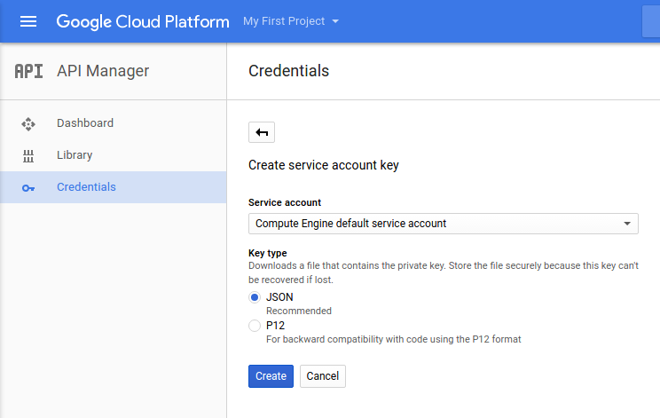Click the Cancel button
Screen dimensions: 660x418
click(322, 376)
